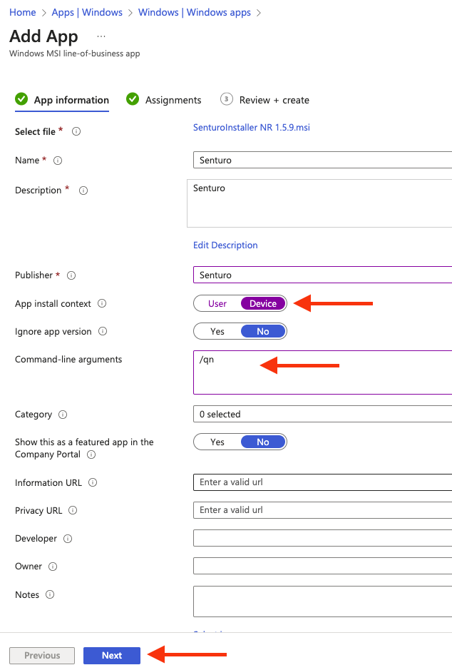This screenshot has width=452, height=670.
Task: Choose Yes for Ignore app version
Action: coord(217,332)
